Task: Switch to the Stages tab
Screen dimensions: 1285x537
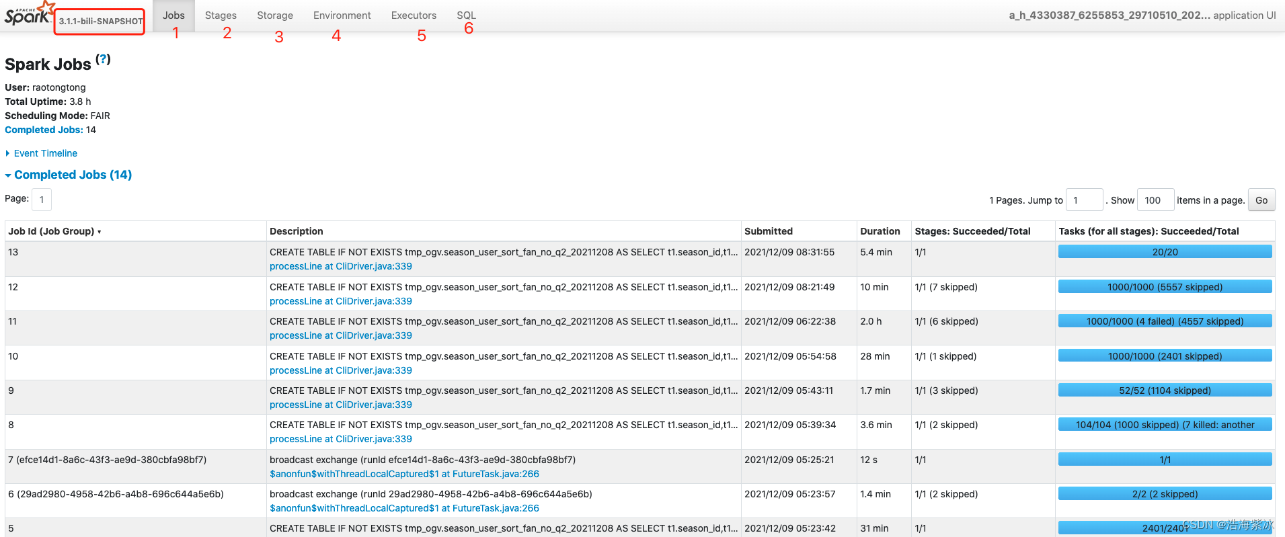Action: (221, 15)
